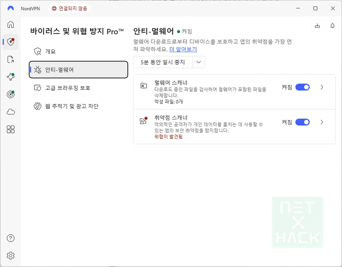Click the downloads icon at top right
This screenshot has width=342, height=267.
click(317, 26)
